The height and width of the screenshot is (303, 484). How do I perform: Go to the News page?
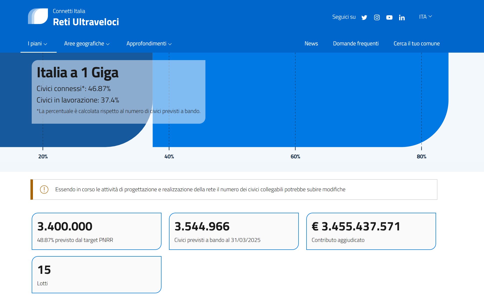tap(311, 44)
